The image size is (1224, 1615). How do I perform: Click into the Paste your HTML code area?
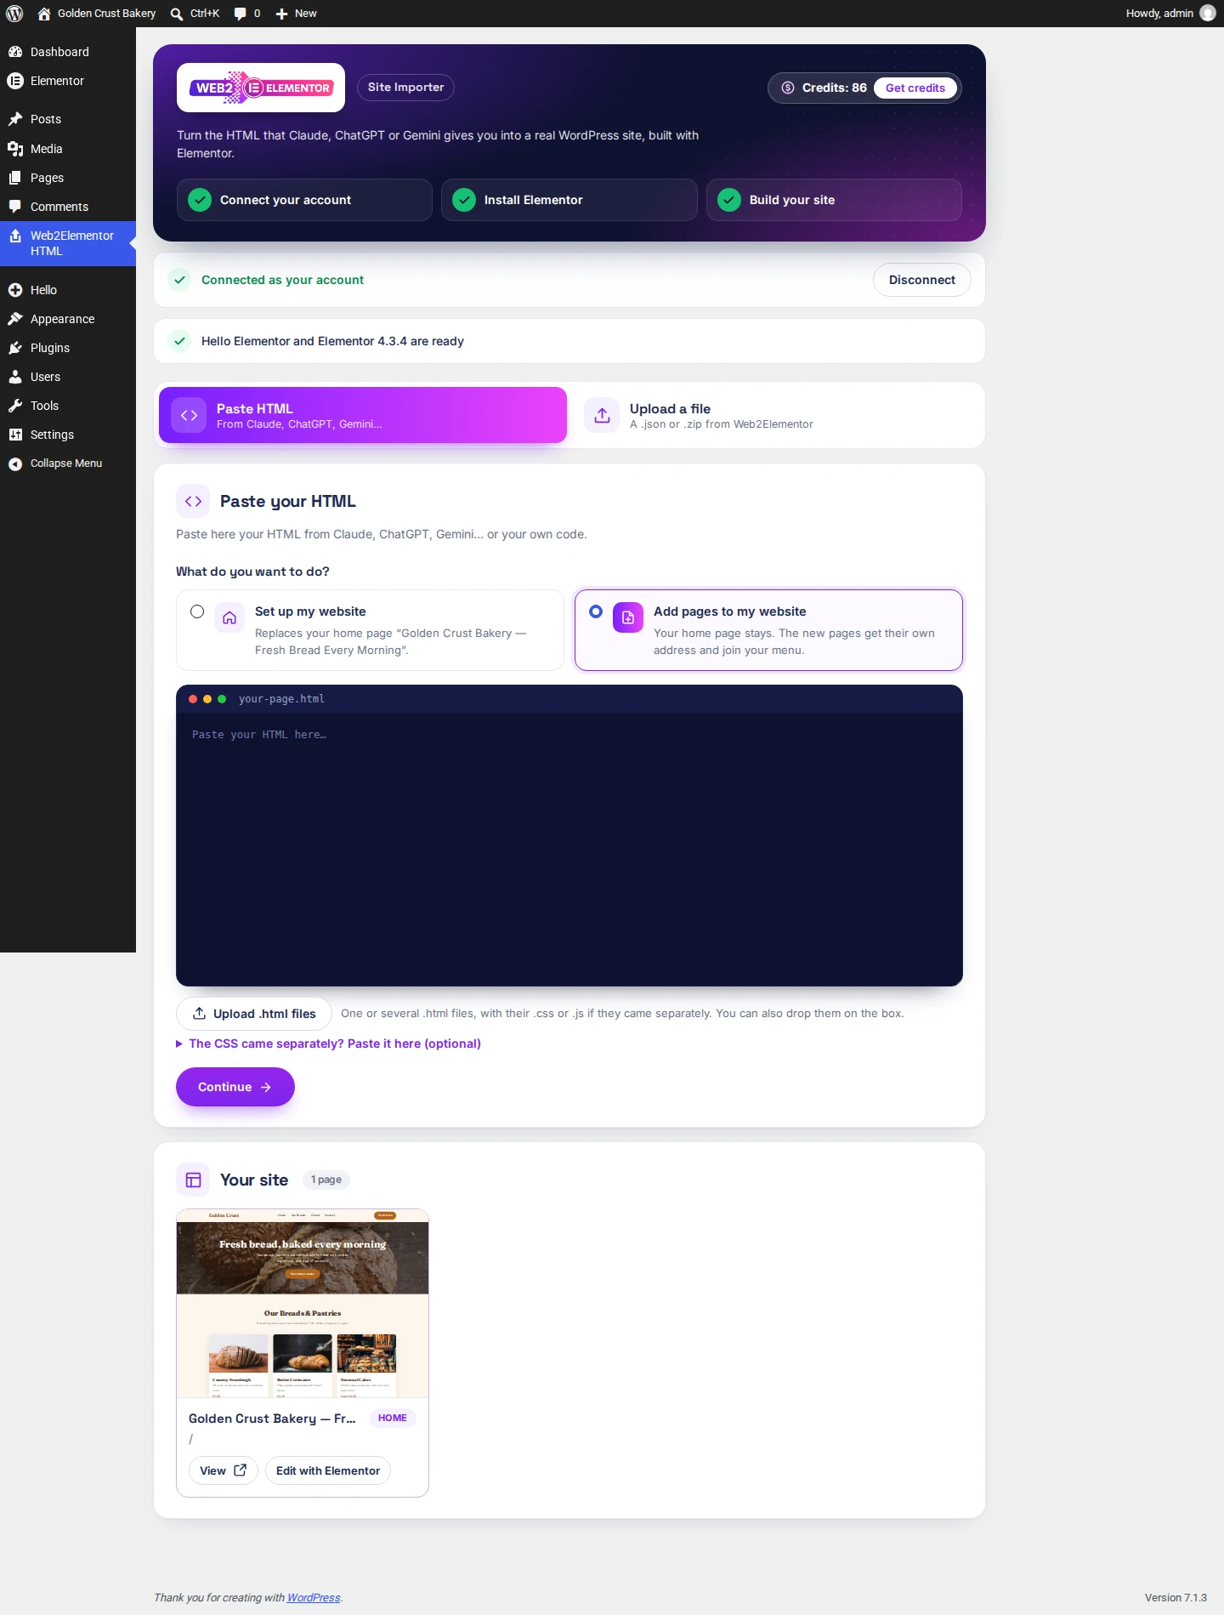click(x=569, y=849)
